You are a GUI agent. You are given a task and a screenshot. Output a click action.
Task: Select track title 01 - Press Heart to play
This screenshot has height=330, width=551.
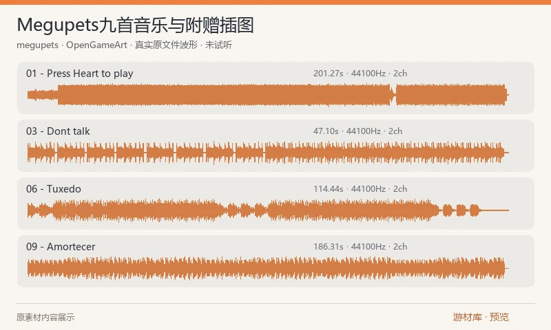[80, 74]
